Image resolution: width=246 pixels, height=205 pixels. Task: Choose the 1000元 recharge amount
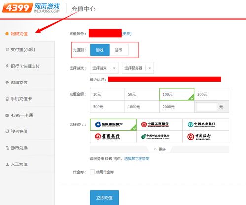[142, 107]
